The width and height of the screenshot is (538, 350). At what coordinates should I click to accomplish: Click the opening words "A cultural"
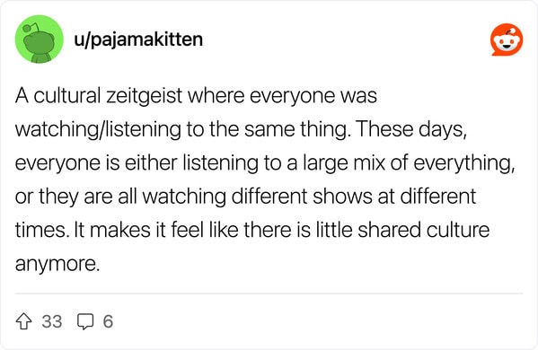point(57,96)
